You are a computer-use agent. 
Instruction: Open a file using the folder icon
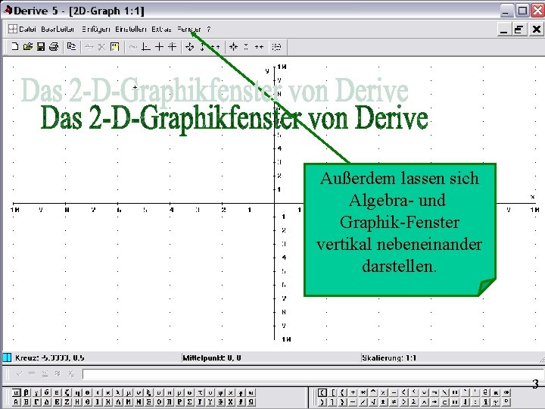[x=28, y=47]
